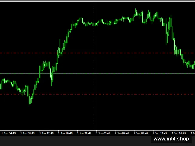Click the '1 Jun 04:45' time label
The image size is (195, 146).
point(9,133)
